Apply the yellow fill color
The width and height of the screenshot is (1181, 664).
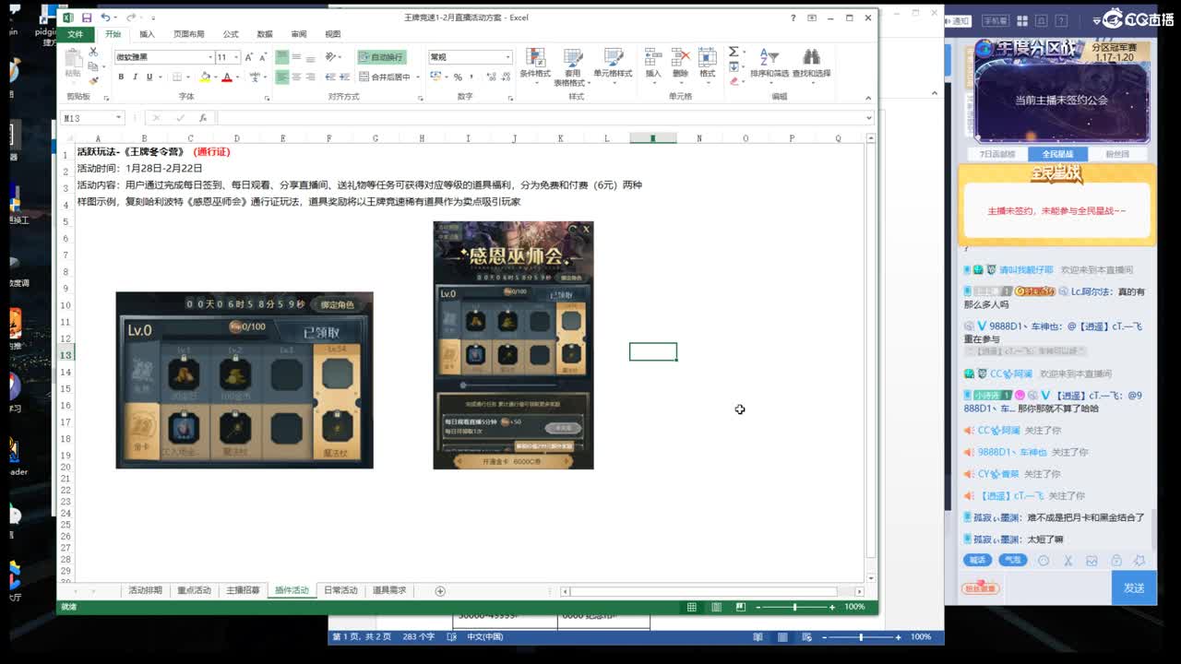click(x=205, y=77)
